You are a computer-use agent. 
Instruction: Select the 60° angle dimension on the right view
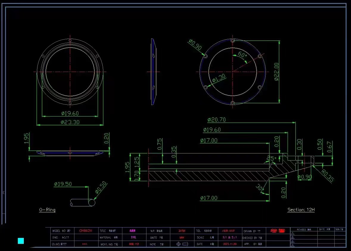tap(242, 54)
